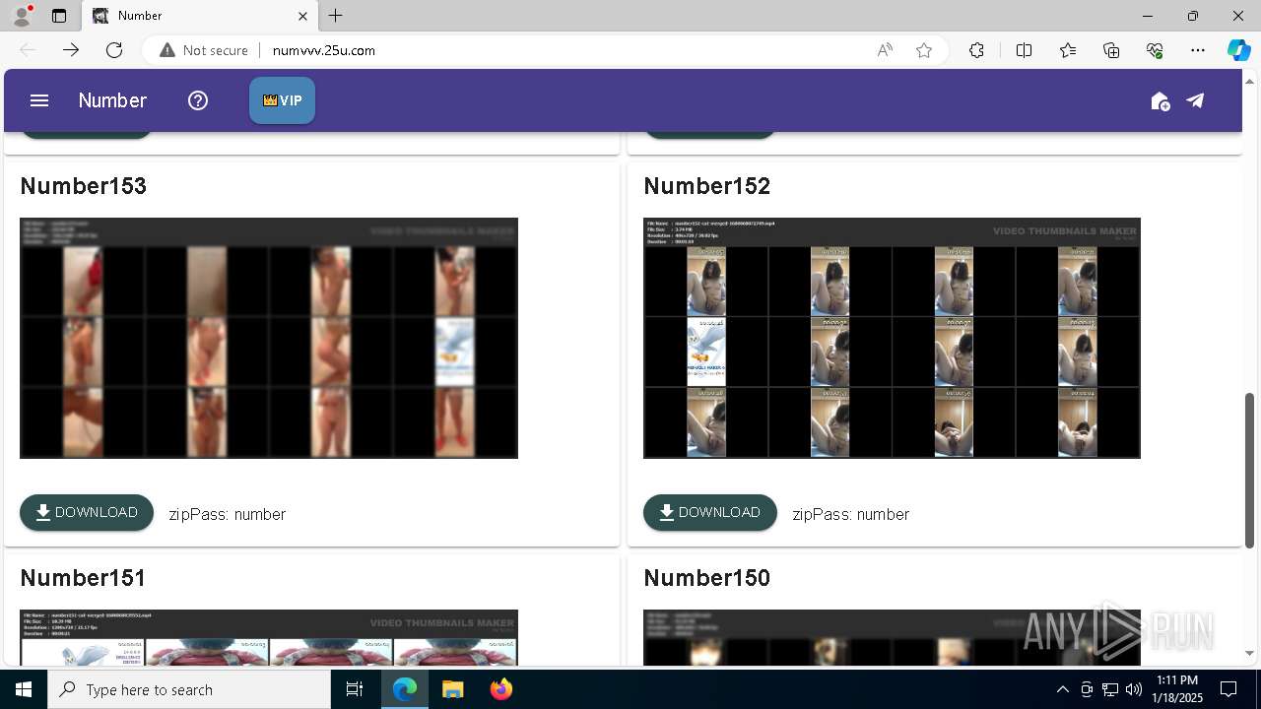Click the taskbar search box

click(189, 689)
